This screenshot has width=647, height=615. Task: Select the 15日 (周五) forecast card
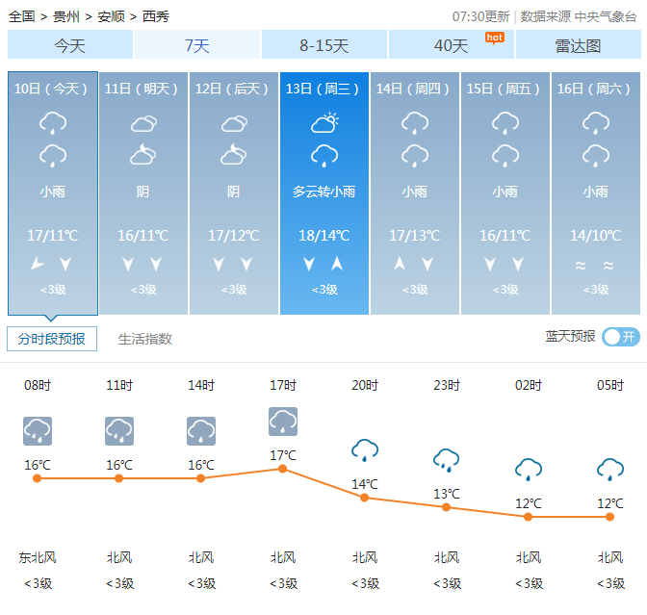(505, 192)
